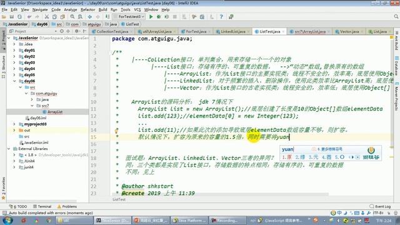400x225 pixels.
Task: Click the Copy icon in toolbar
Action: pos(54,17)
